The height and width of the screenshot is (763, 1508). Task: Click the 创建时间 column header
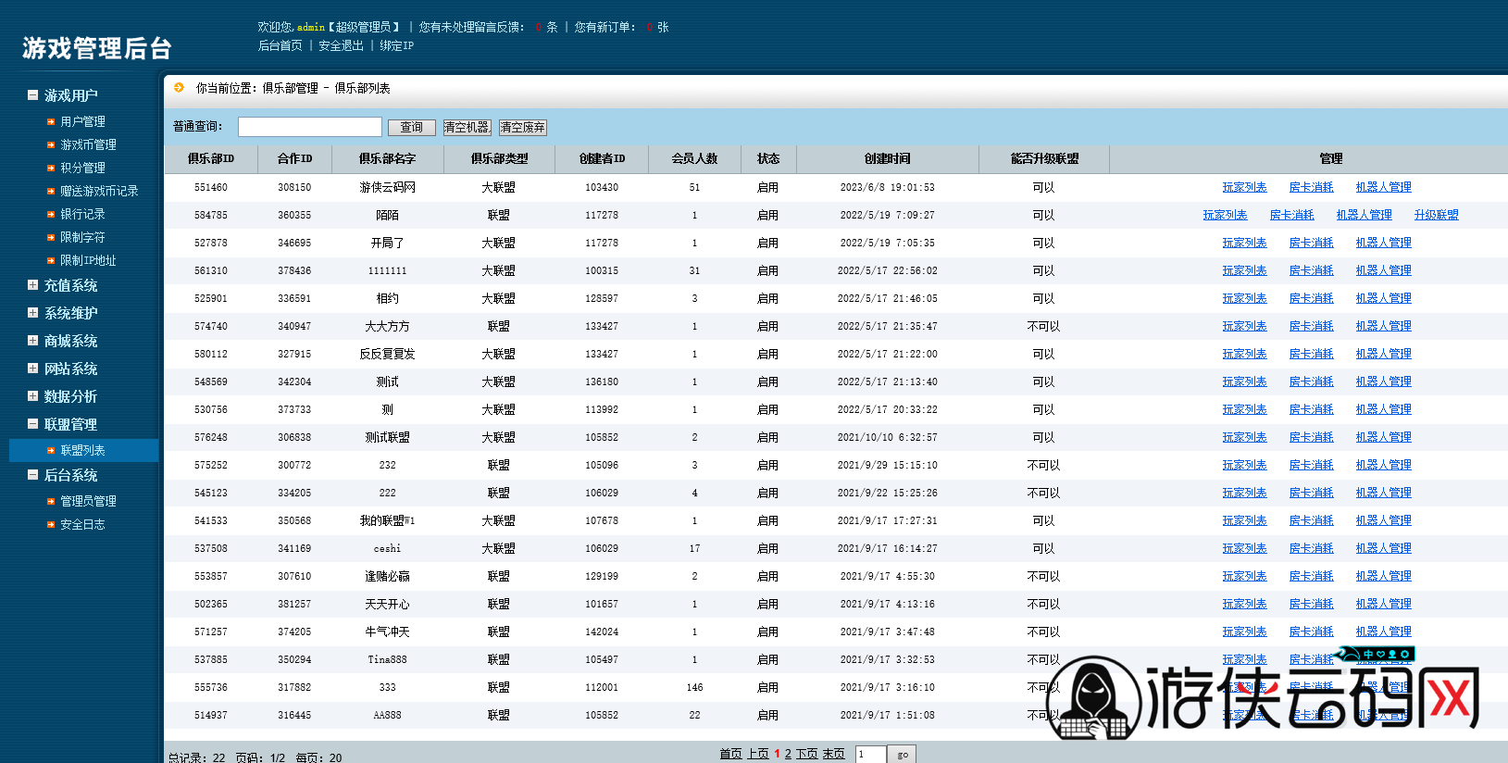point(887,159)
